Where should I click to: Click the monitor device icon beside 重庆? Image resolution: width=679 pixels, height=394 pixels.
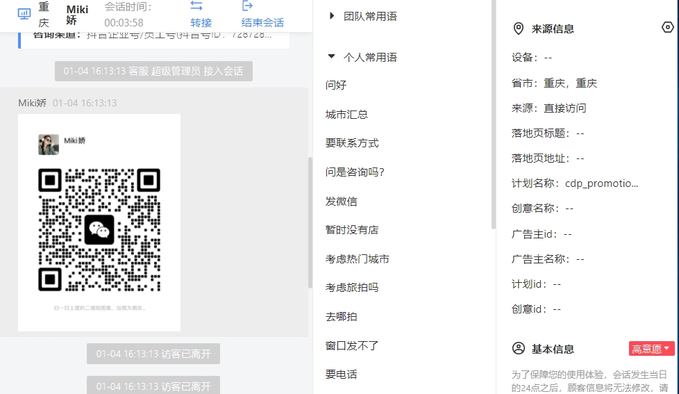tap(24, 14)
